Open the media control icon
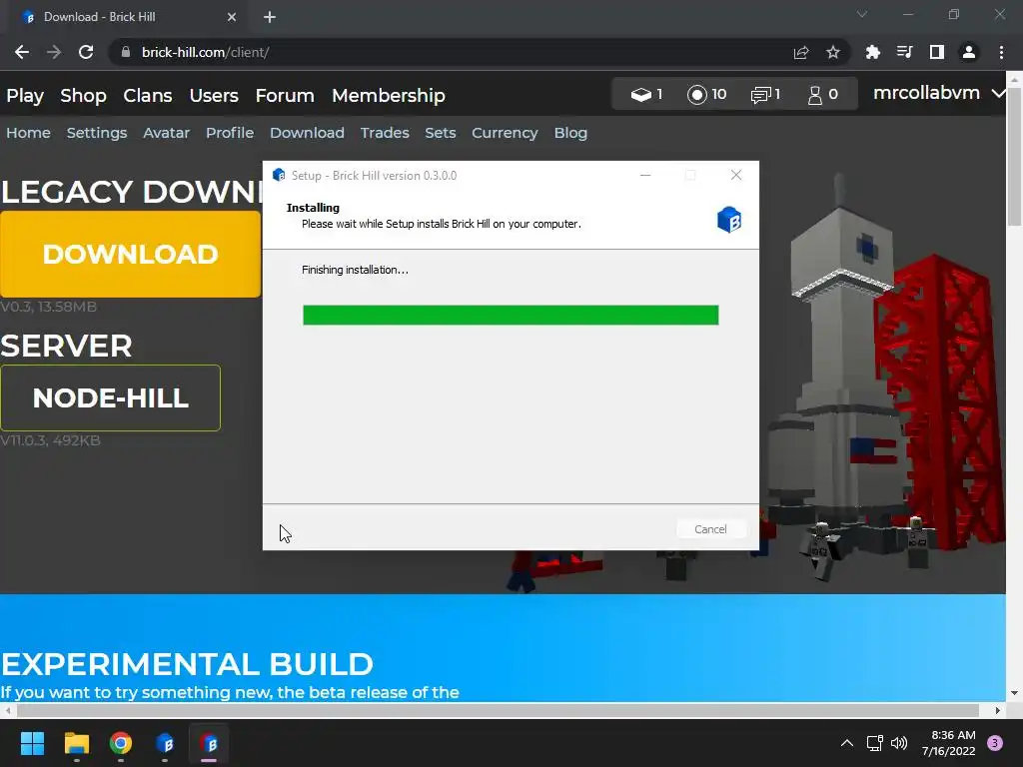The width and height of the screenshot is (1023, 767). click(x=904, y=52)
